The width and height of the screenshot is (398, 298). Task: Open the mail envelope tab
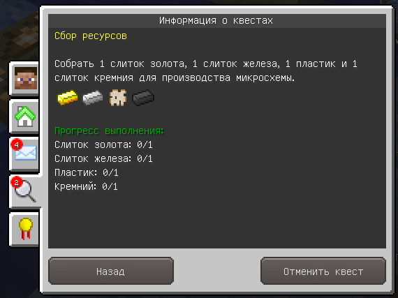tap(24, 154)
